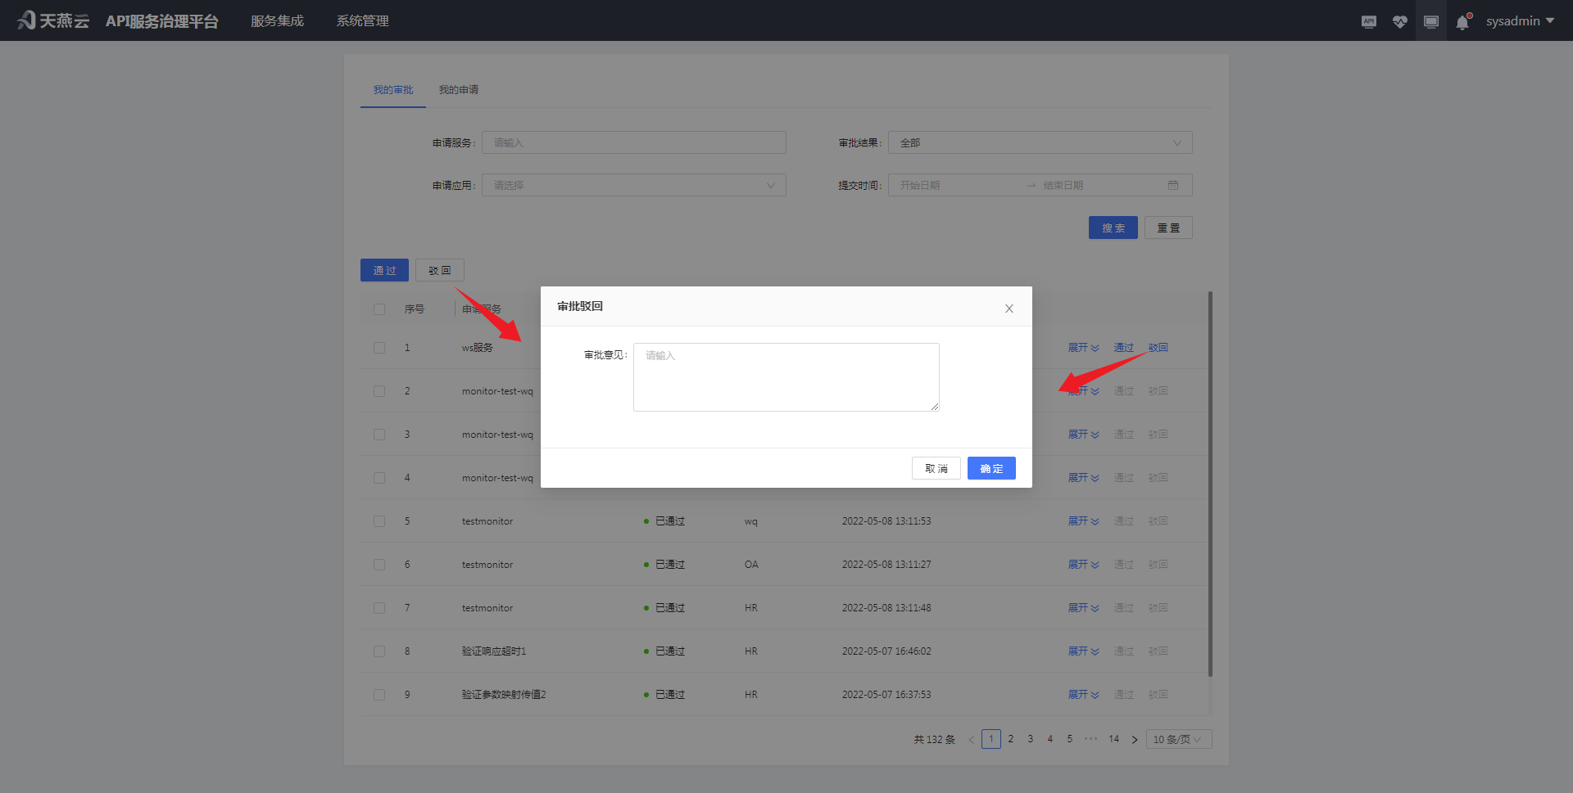1573x793 pixels.
Task: Click the API documentation icon in the top bar
Action: (x=1368, y=20)
